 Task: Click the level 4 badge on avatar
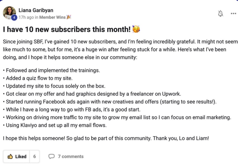[14, 18]
